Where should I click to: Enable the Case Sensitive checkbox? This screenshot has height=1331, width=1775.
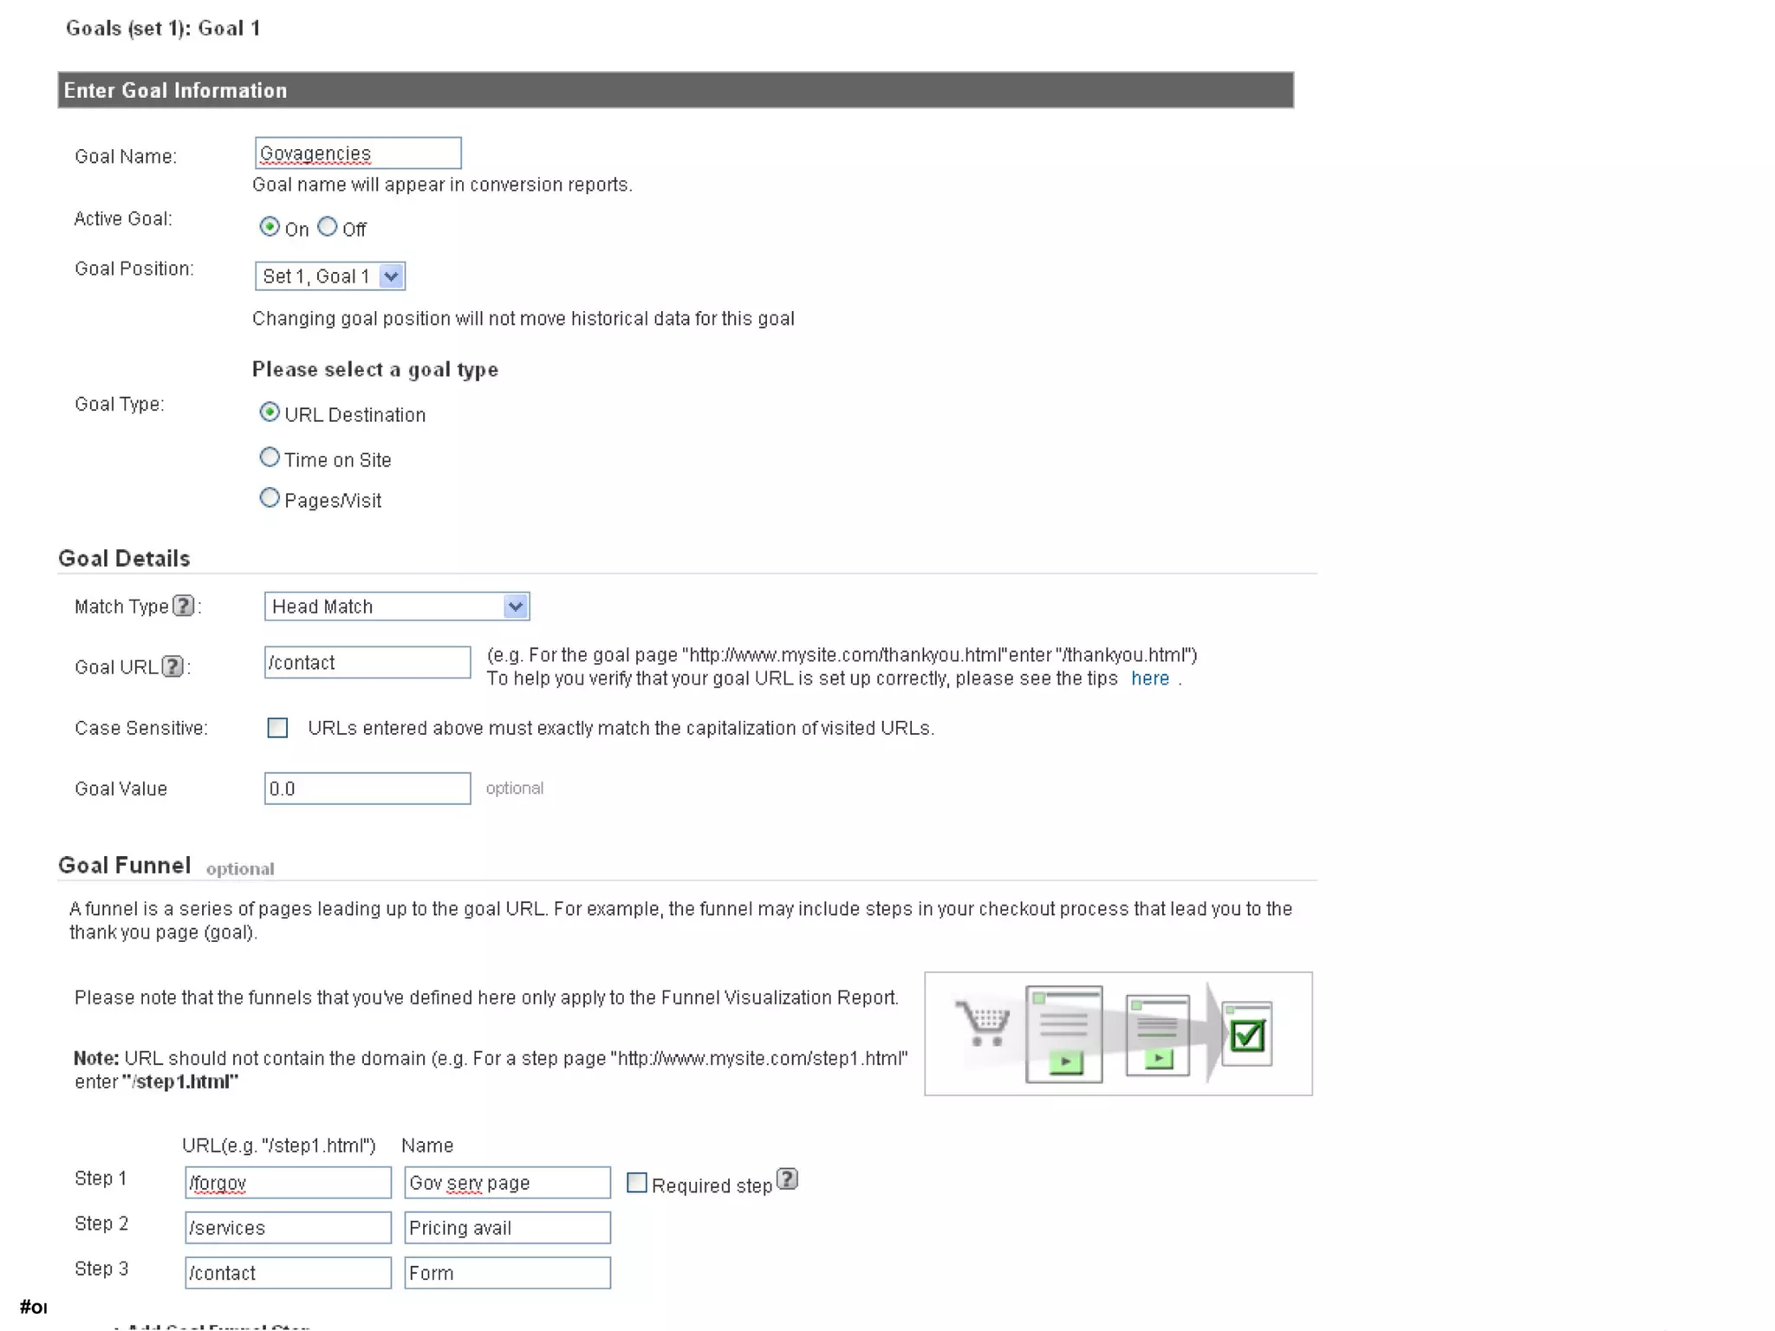[277, 728]
